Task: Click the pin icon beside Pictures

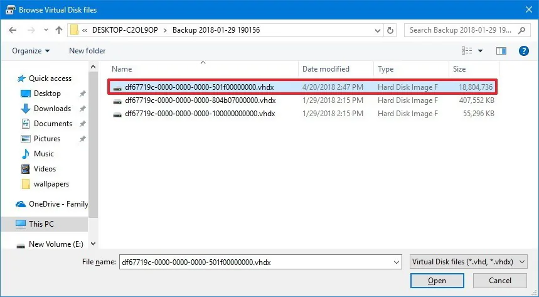Action: (82, 139)
